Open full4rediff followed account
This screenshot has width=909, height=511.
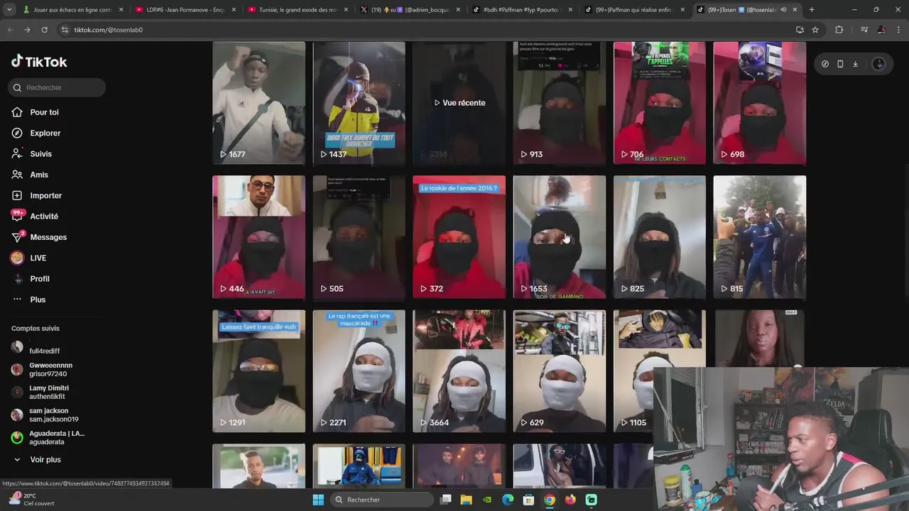[44, 348]
